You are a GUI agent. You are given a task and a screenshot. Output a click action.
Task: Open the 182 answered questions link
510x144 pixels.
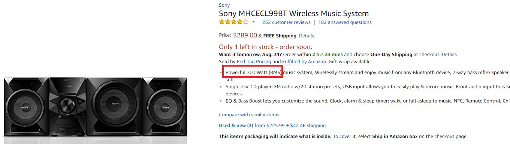point(345,22)
